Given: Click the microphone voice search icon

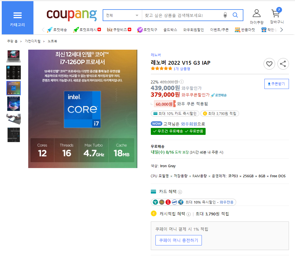Looking at the screenshot, I should [x=225, y=15].
